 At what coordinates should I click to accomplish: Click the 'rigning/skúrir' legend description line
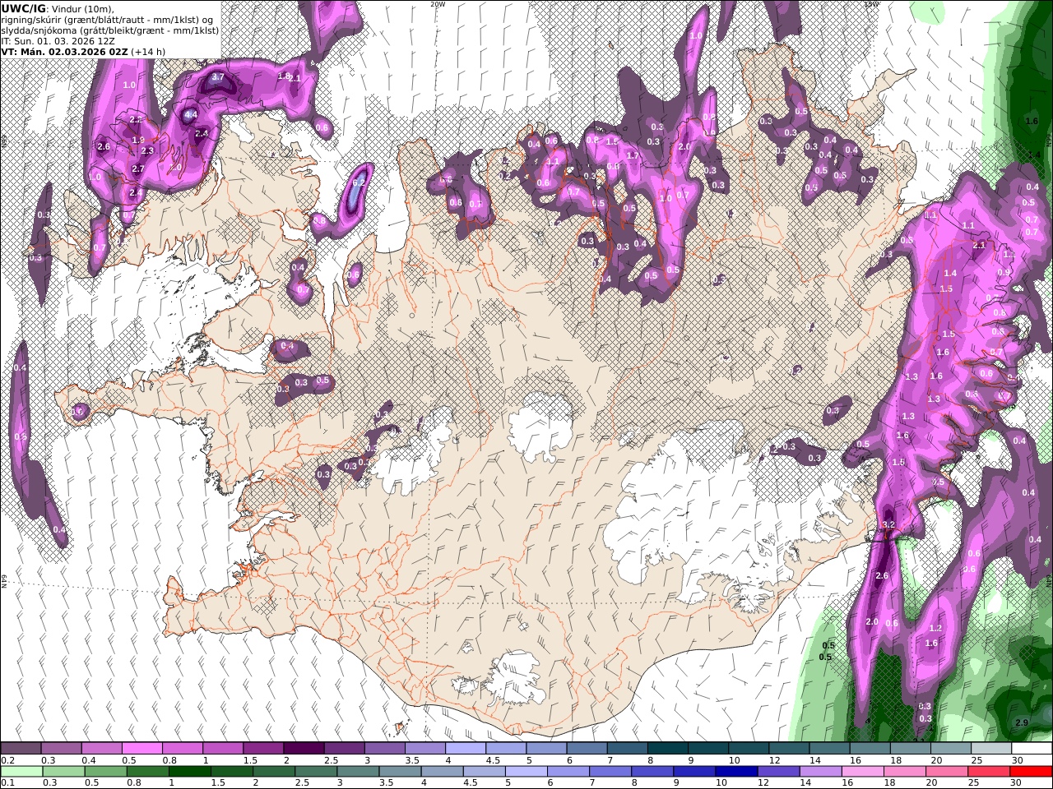click(x=108, y=20)
